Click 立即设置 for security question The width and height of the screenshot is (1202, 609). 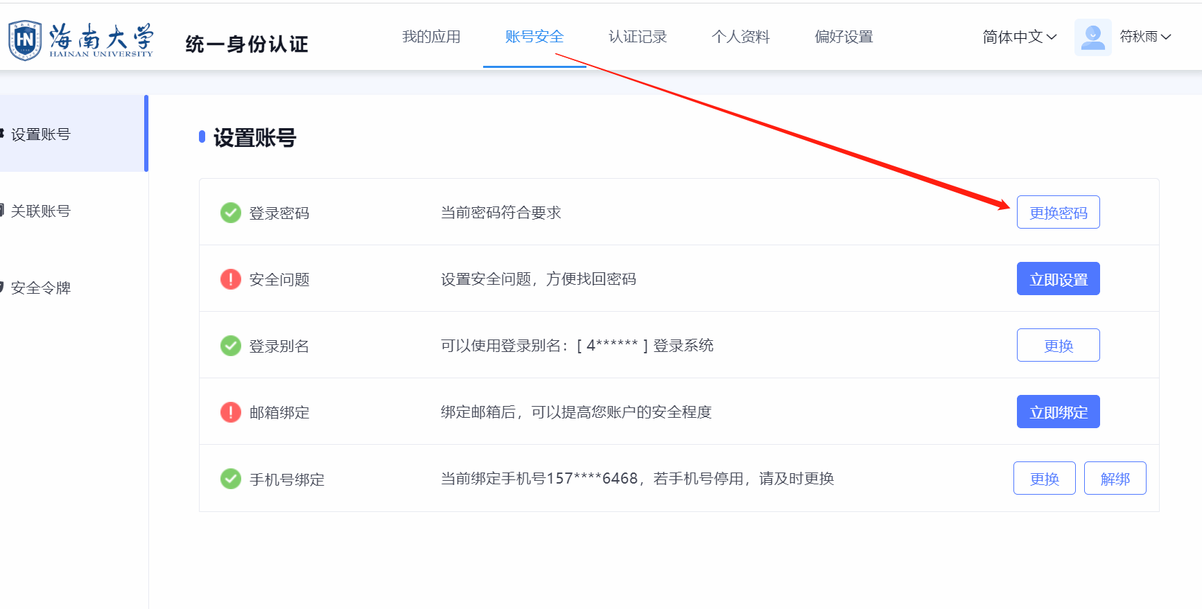coord(1059,279)
